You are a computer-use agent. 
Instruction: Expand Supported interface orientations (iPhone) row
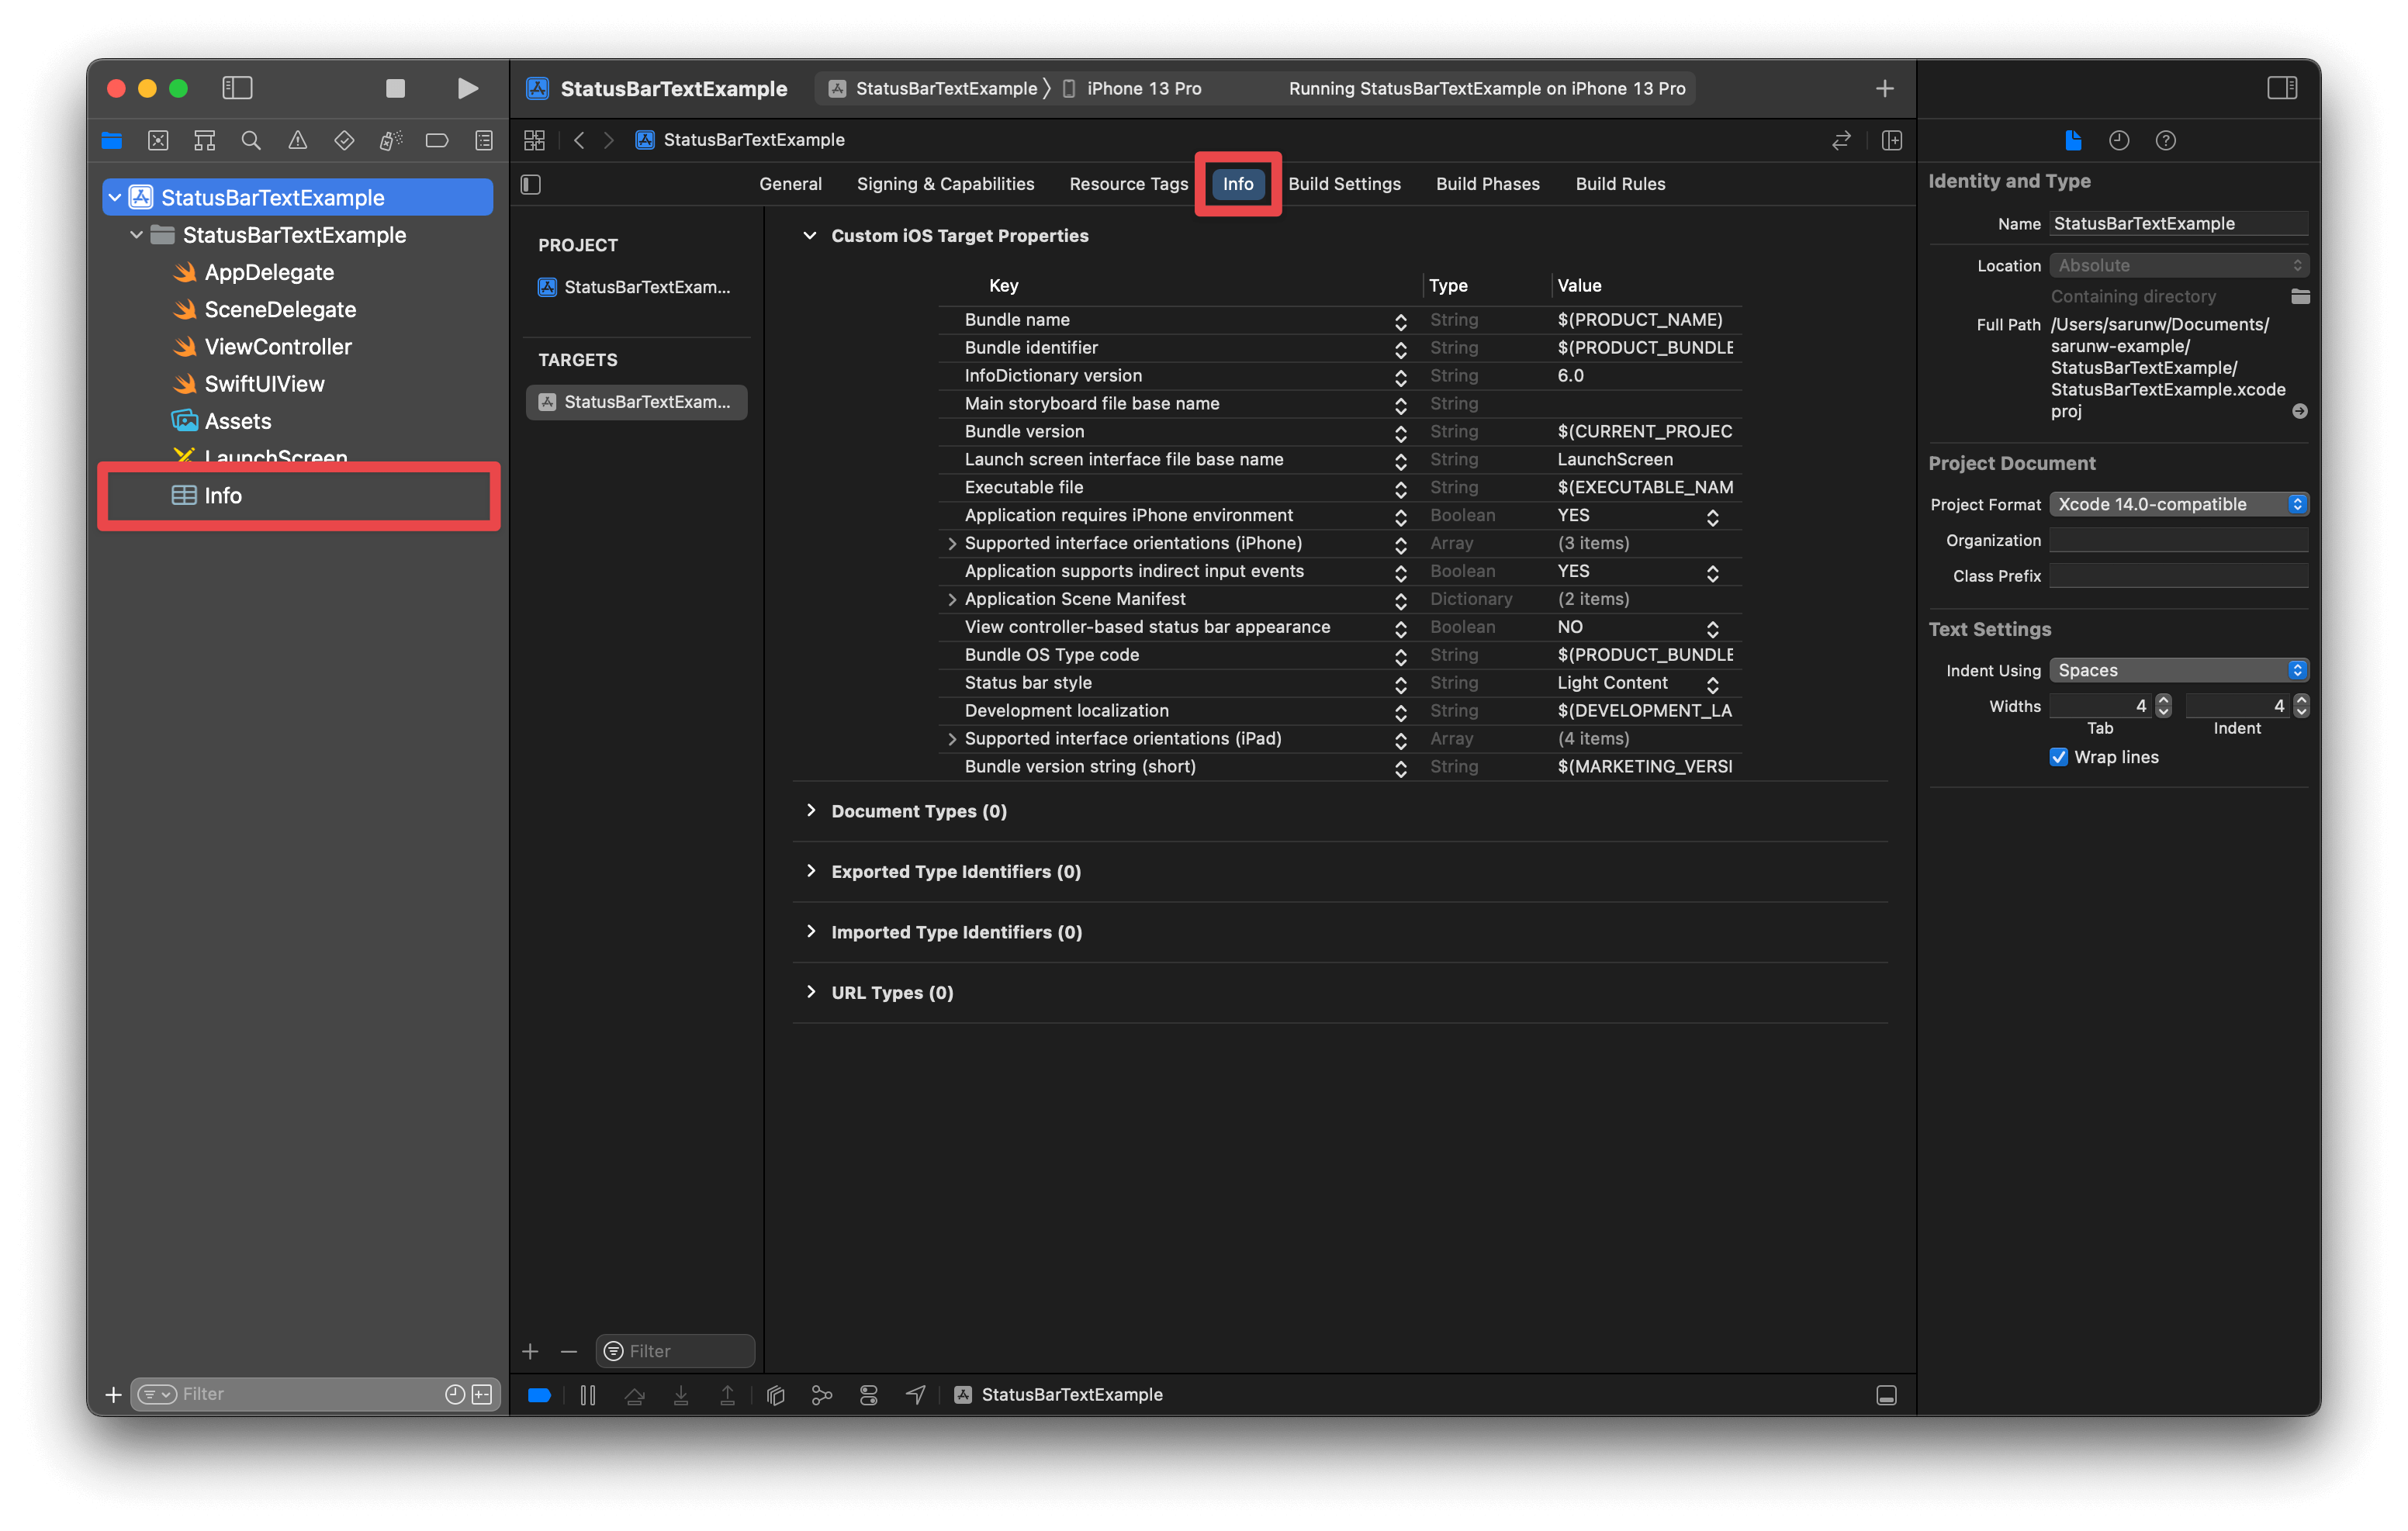(x=950, y=543)
